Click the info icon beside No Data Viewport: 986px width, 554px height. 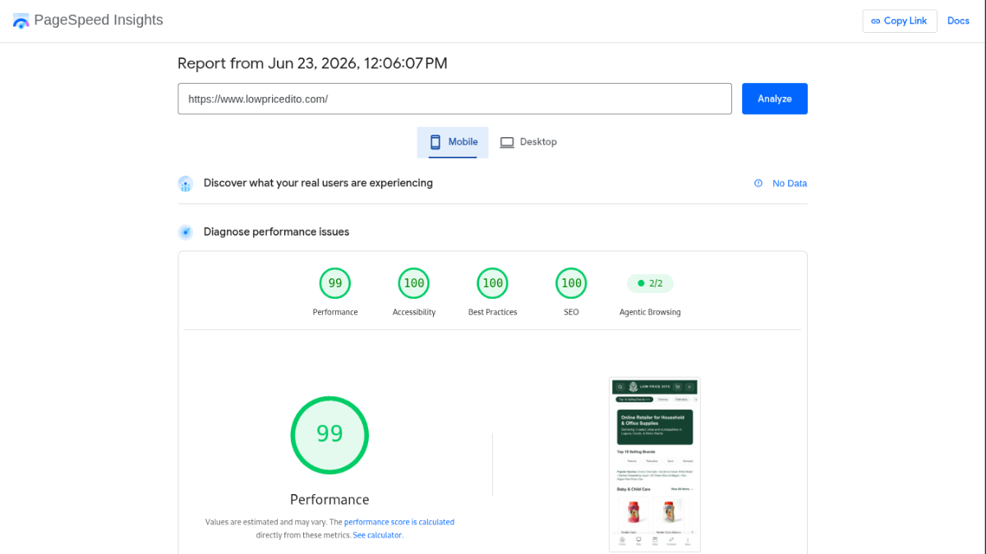pyautogui.click(x=758, y=184)
